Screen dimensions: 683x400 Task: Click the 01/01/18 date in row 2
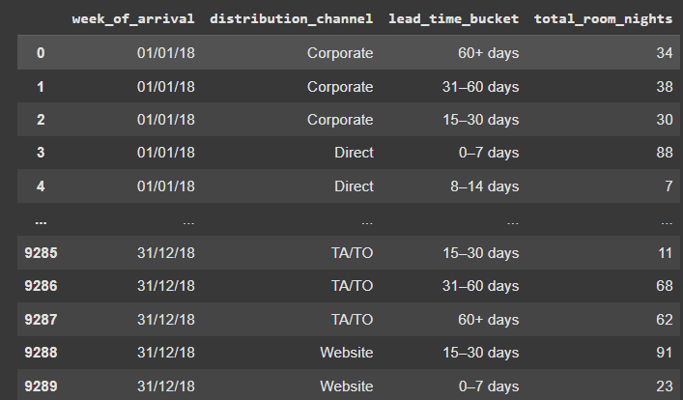(166, 120)
